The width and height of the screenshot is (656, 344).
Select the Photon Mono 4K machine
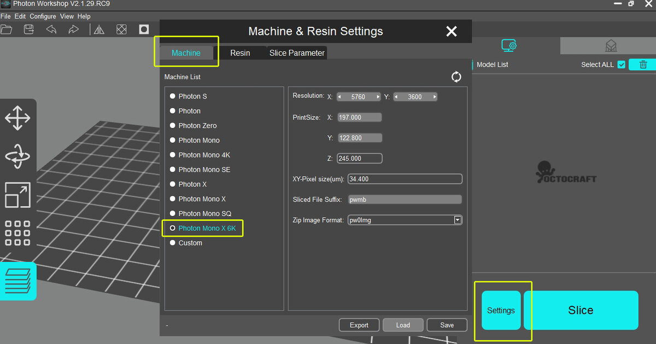(200, 155)
